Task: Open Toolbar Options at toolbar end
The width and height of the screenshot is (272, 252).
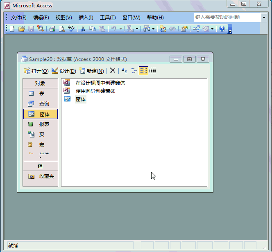Action: pyautogui.click(x=230, y=29)
